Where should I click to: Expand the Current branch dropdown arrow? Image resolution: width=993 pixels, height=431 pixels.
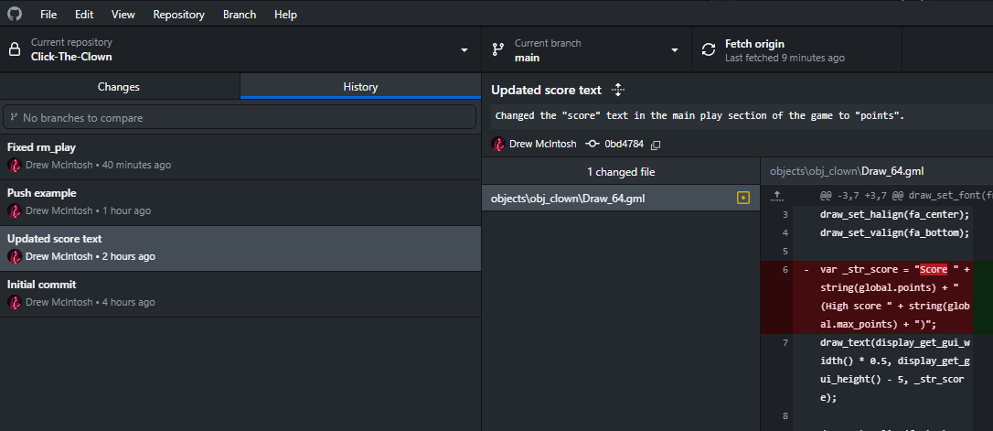pyautogui.click(x=675, y=49)
